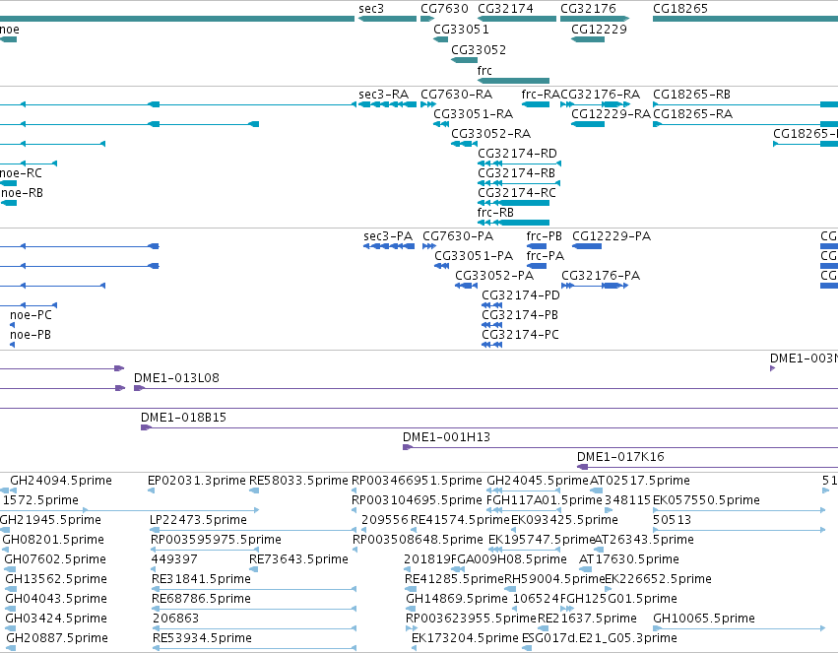Click transcript noe-RC label
The height and width of the screenshot is (653, 838).
[21, 173]
